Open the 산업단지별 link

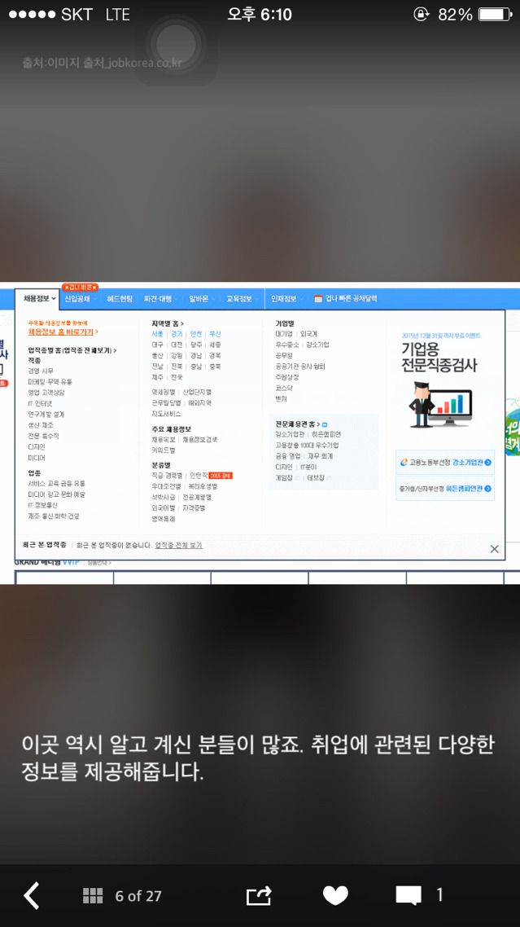197,392
